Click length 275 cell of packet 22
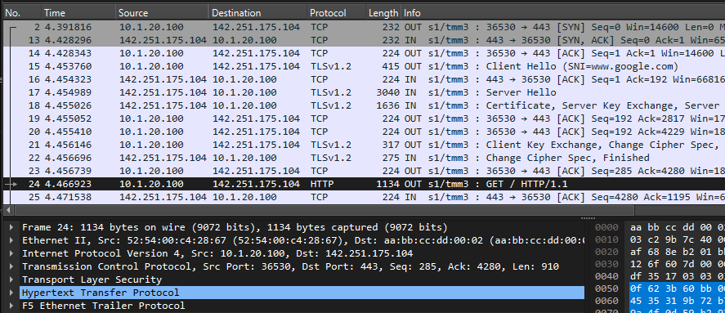The width and height of the screenshot is (725, 313). tap(392, 158)
